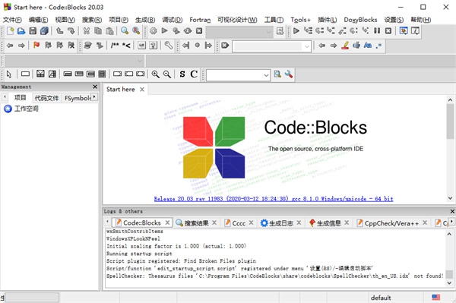Screen dimensions: 456x303
Task: Click the US flag language icon
Action: tap(436, 298)
